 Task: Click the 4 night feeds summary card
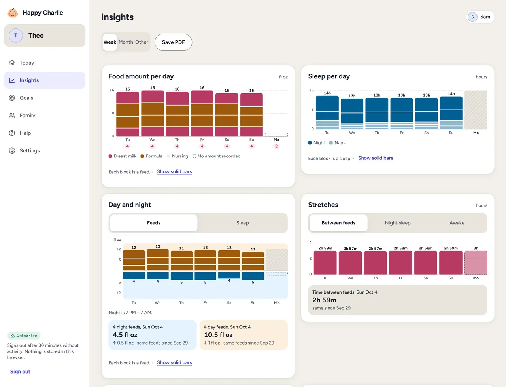[153, 335]
